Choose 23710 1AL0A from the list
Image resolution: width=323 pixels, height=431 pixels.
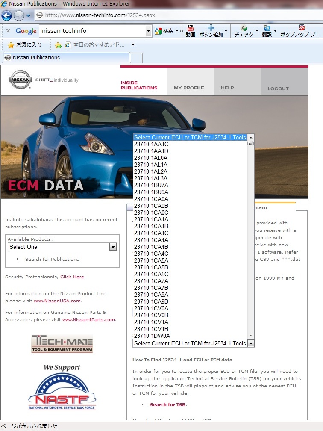click(190, 158)
